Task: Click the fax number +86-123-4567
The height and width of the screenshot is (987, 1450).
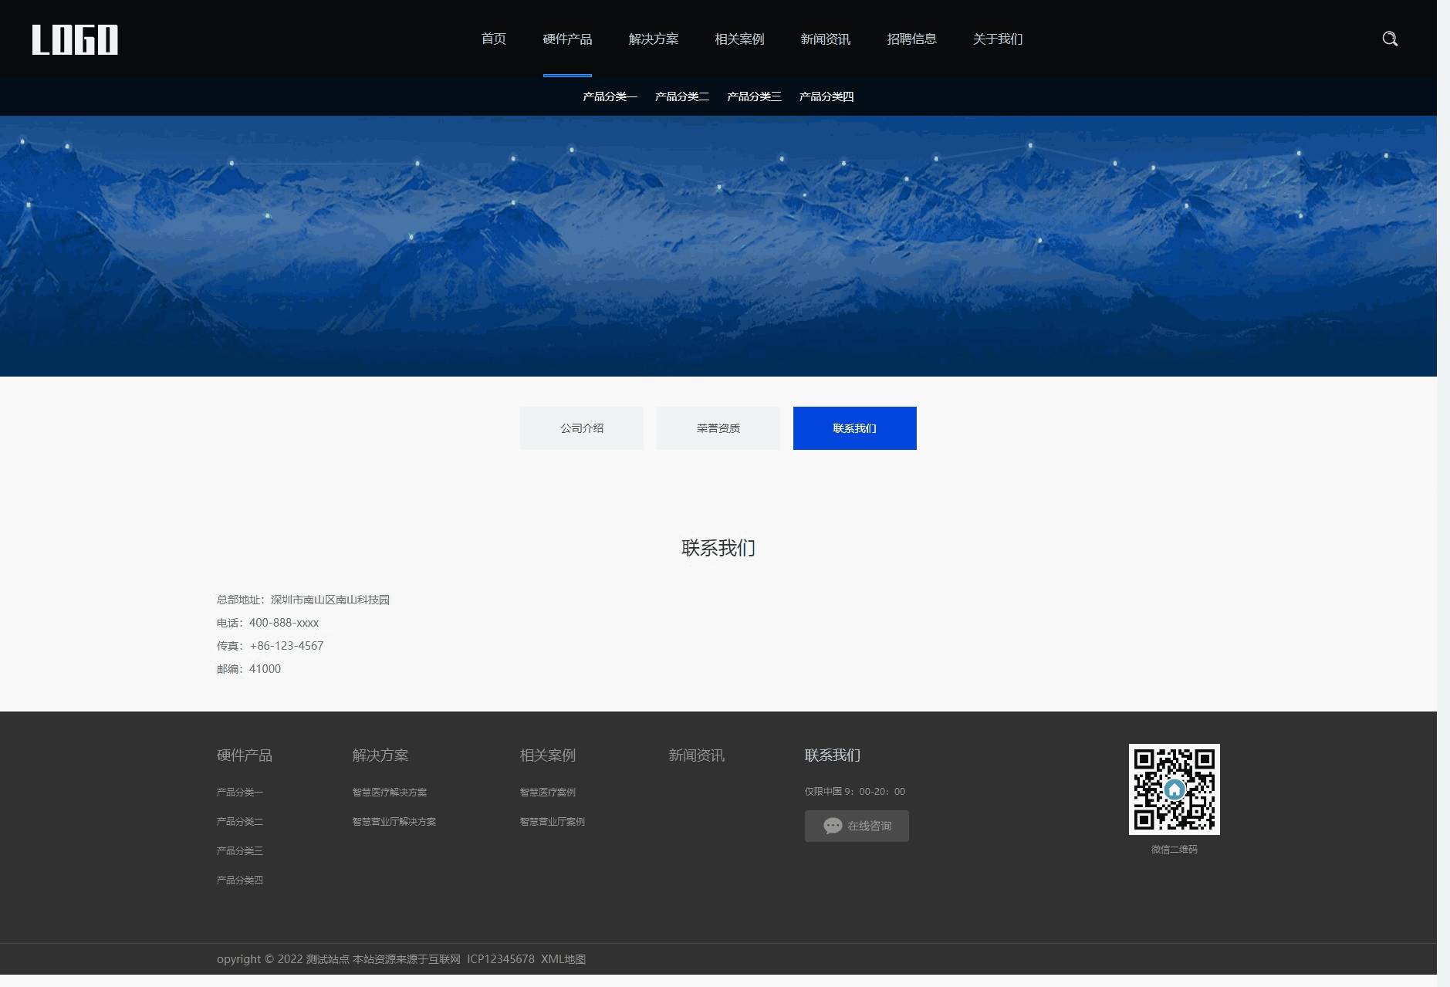Action: pos(286,646)
